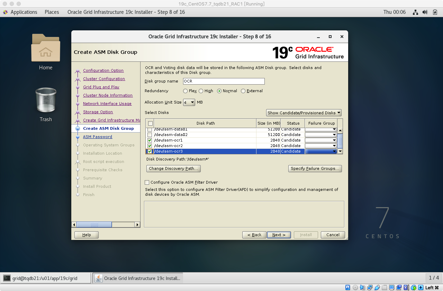The width and height of the screenshot is (443, 291).
Task: Go to Storage Option step
Action: click(98, 112)
